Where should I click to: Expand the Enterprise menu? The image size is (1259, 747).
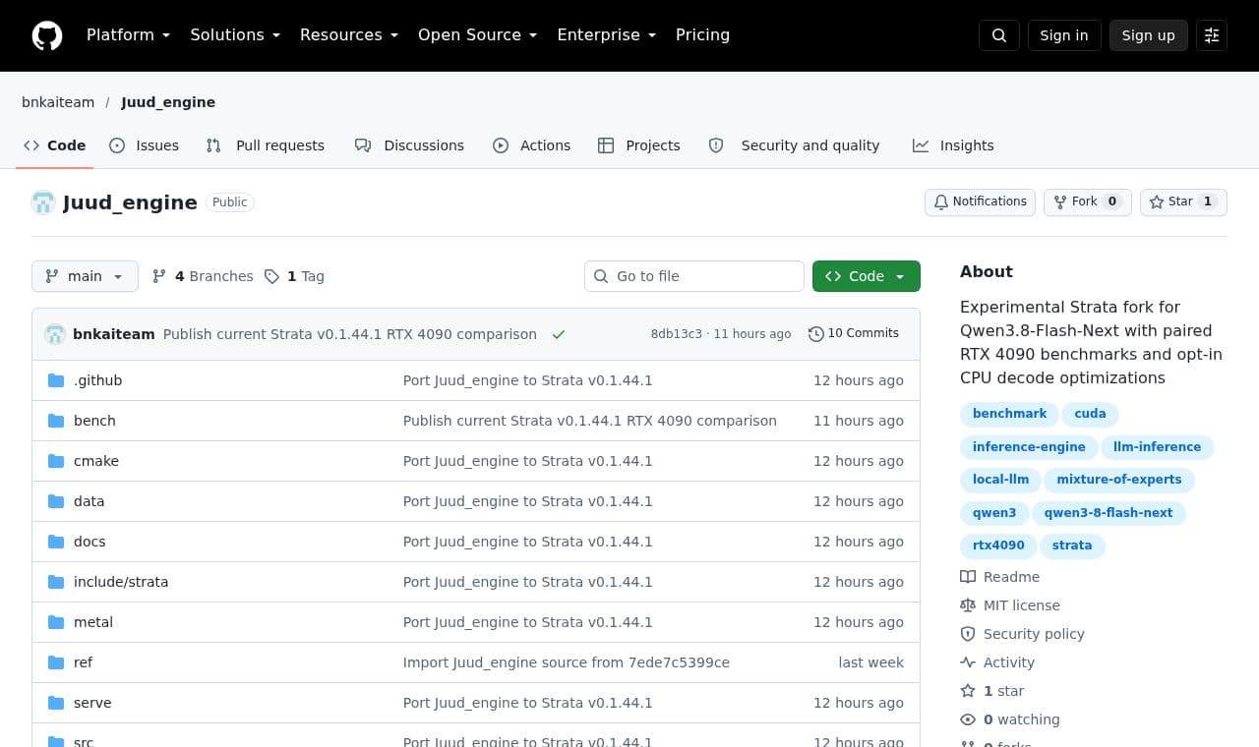607,35
